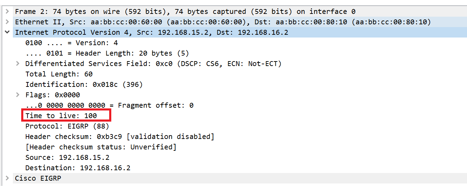Select the Destination: 192.168.16.2 field

pos(78,168)
